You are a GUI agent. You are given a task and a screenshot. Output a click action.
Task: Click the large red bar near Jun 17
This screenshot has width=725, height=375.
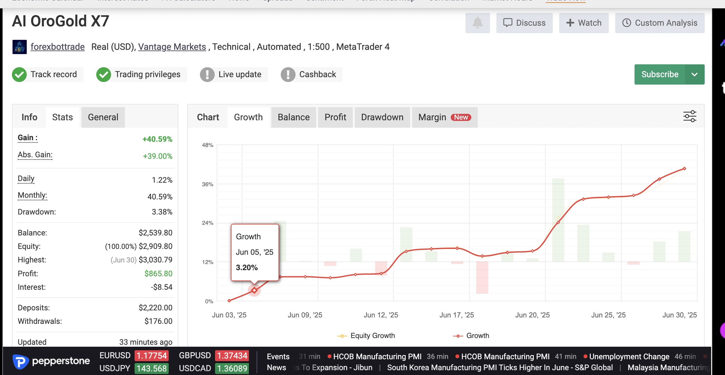coord(482,278)
